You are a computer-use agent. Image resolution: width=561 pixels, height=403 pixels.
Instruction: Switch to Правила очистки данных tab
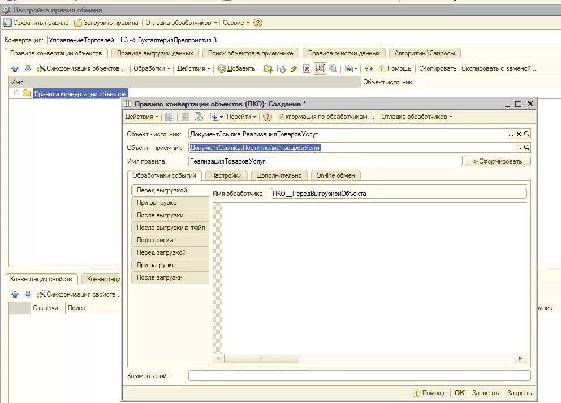pyautogui.click(x=344, y=53)
